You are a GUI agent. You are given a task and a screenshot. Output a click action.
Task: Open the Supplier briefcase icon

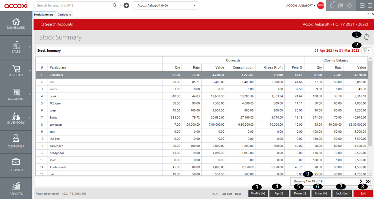16,162
